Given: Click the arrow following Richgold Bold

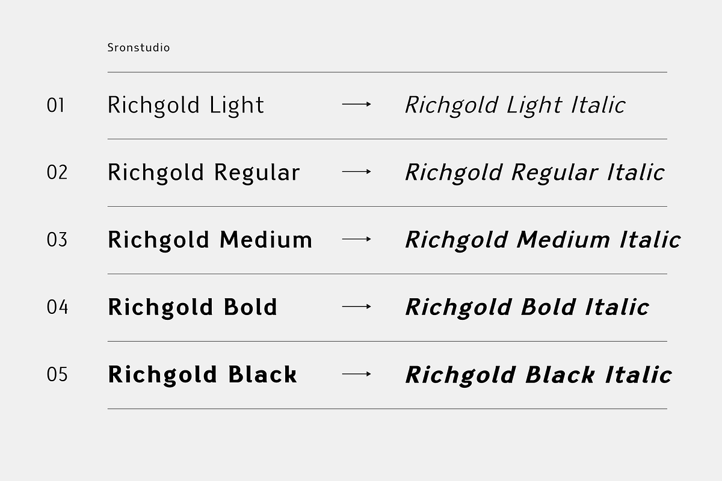Looking at the screenshot, I should (357, 307).
